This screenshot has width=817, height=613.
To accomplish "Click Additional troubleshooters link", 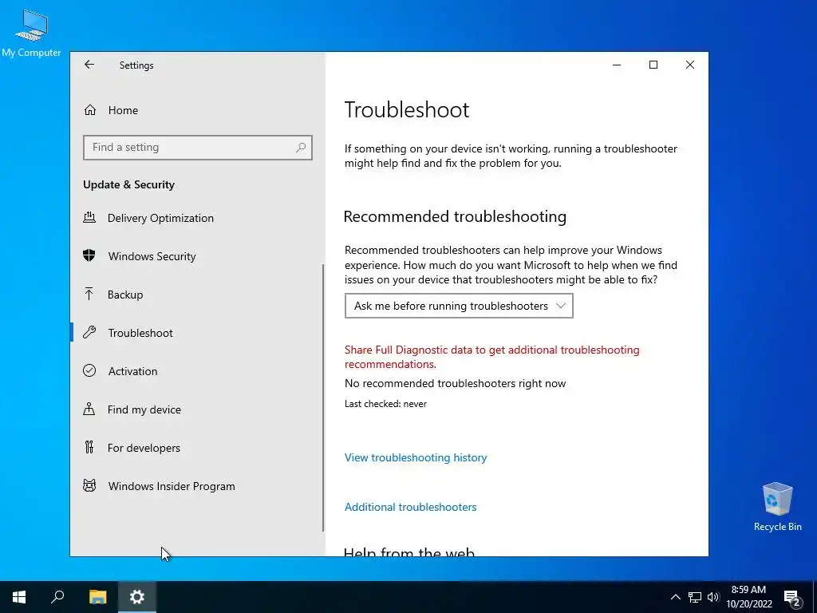I will pyautogui.click(x=411, y=507).
